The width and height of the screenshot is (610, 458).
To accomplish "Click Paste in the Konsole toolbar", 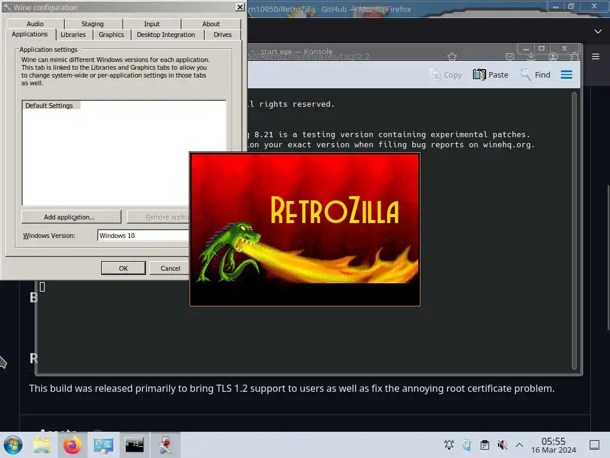I will [491, 75].
